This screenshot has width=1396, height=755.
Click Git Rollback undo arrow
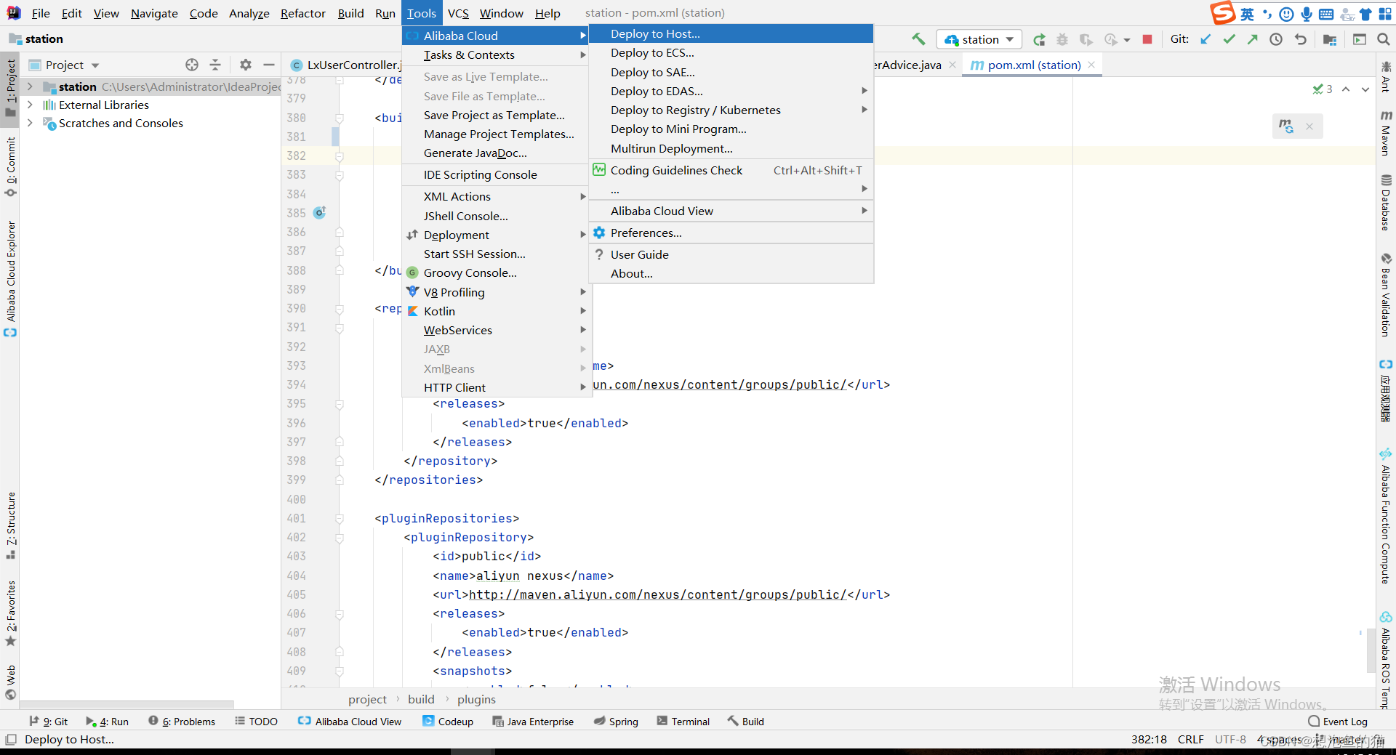(x=1301, y=39)
